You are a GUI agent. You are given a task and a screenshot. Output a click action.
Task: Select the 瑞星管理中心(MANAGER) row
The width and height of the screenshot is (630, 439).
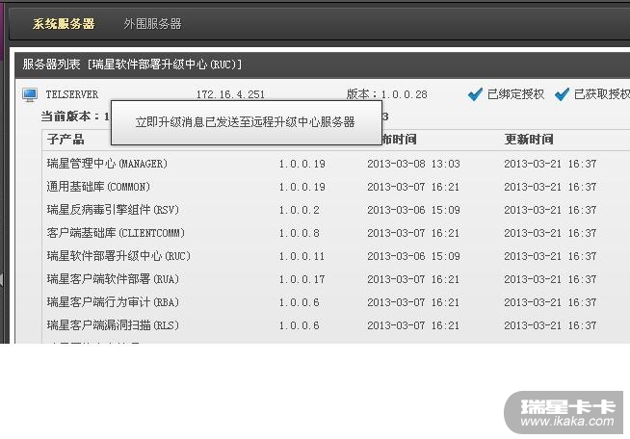coord(336,164)
